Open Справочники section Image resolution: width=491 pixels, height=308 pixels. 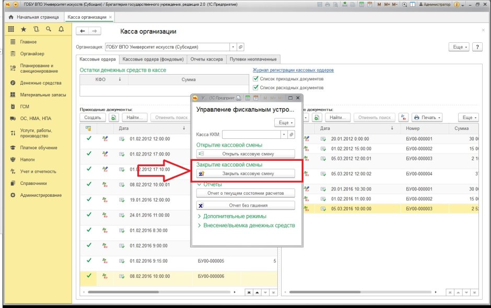pyautogui.click(x=33, y=183)
